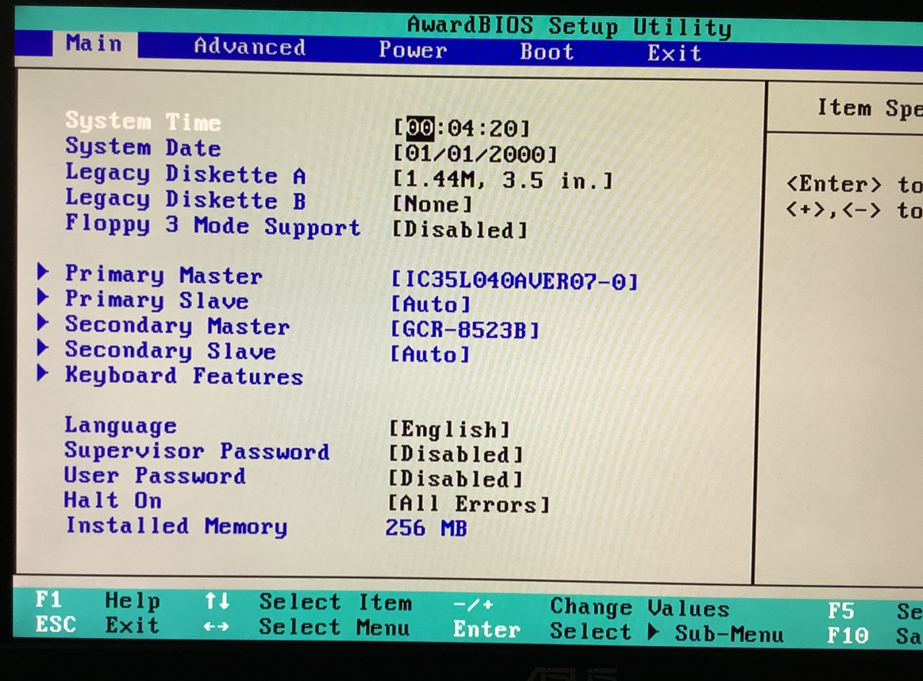Select the System Time label
923x681 pixels.
point(143,121)
